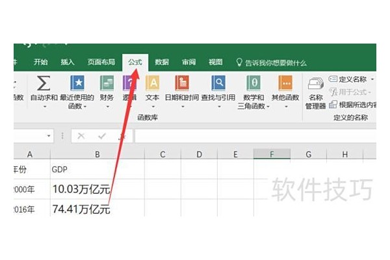The image size is (390, 260).
Task: Click into the formula bar input
Action: (255, 136)
